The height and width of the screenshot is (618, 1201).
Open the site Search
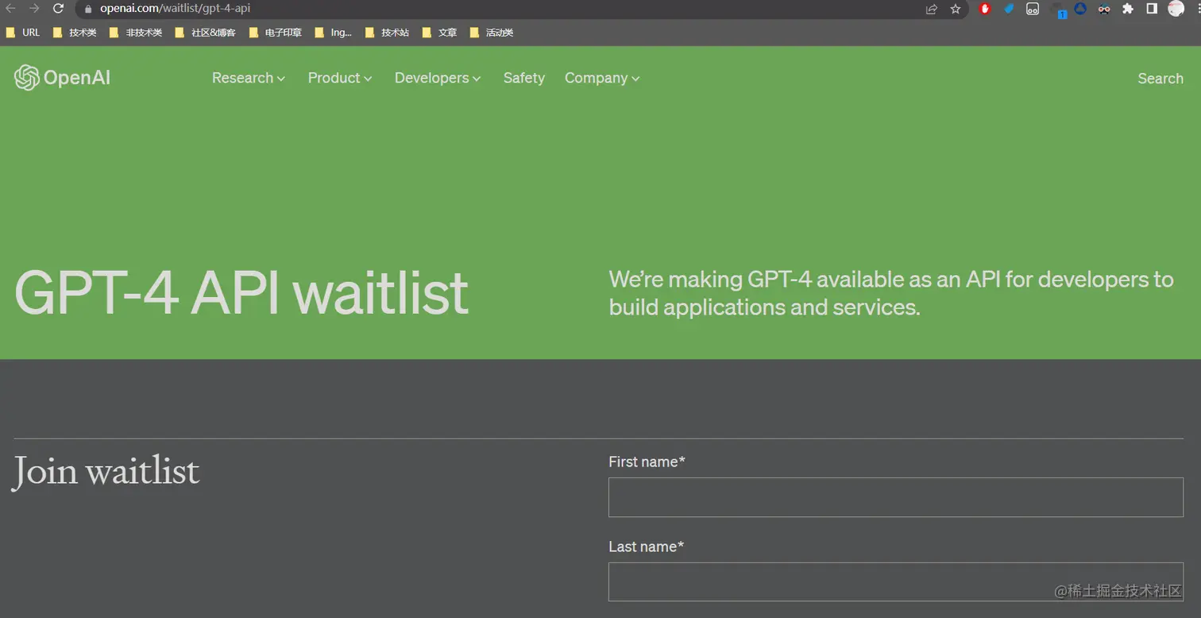point(1160,79)
